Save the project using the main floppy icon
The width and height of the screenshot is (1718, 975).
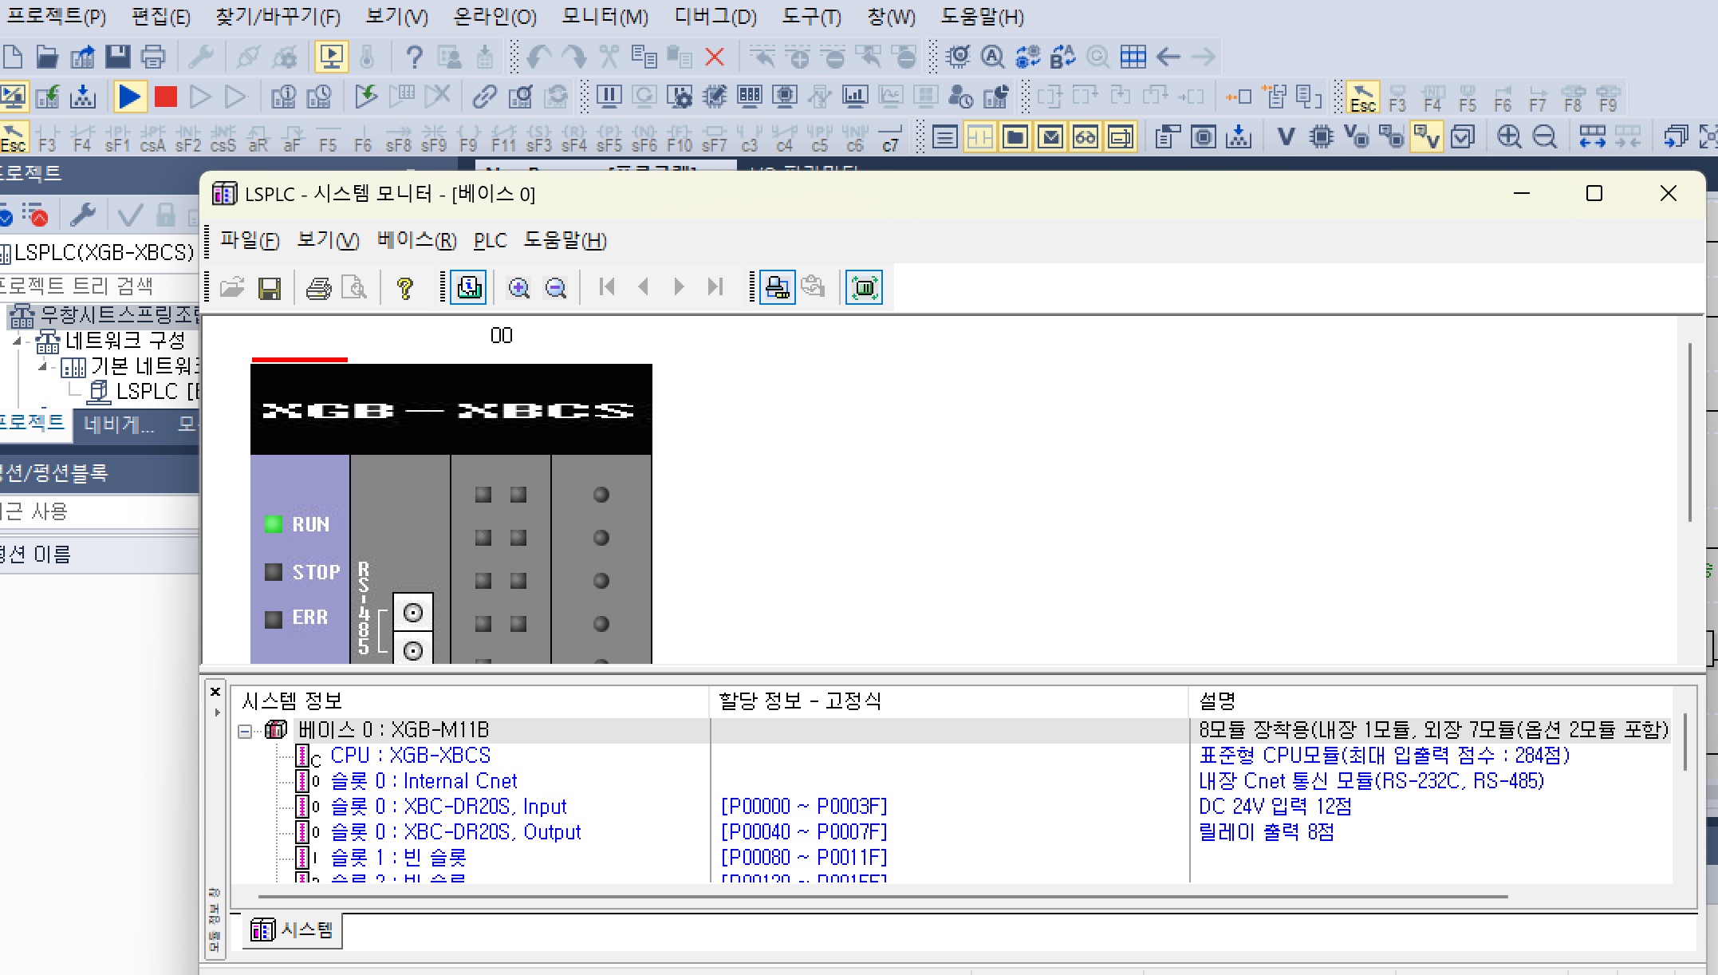click(x=118, y=57)
